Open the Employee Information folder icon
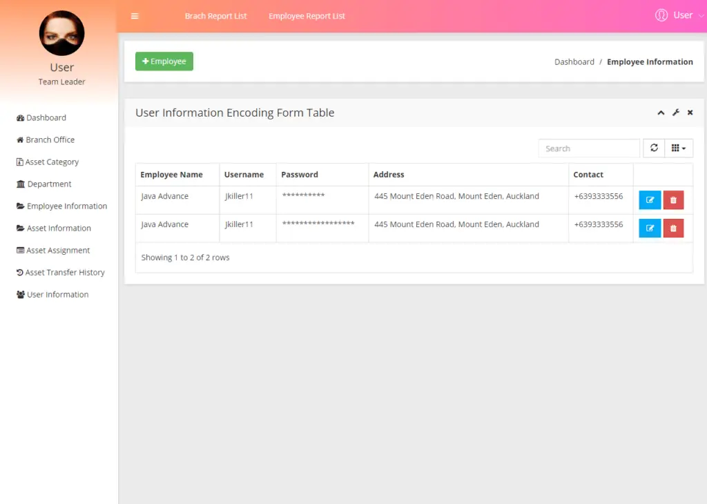Viewport: 707px width, 504px height. [19, 206]
